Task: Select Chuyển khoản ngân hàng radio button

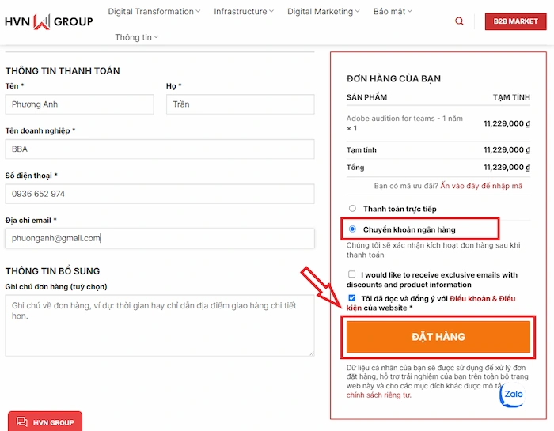Action: click(352, 229)
